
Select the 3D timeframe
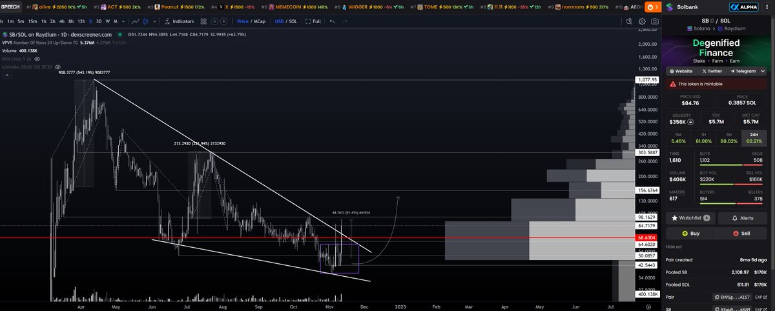99,21
